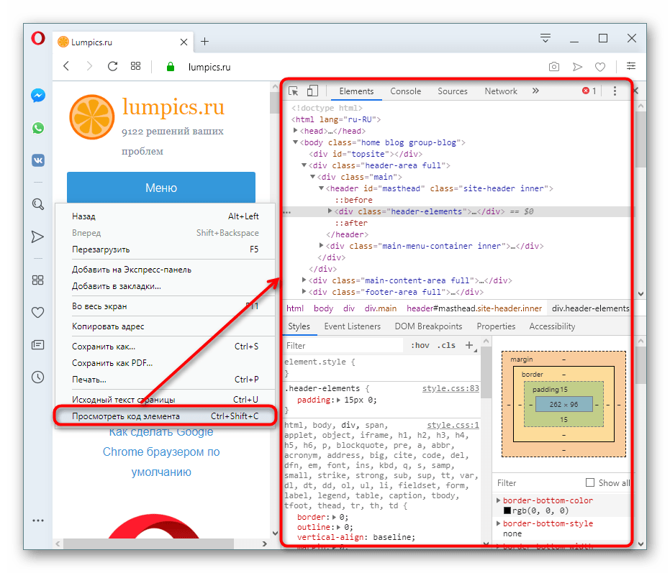Open the Messenger sidebar icon
The height and width of the screenshot is (573, 670).
[x=38, y=96]
